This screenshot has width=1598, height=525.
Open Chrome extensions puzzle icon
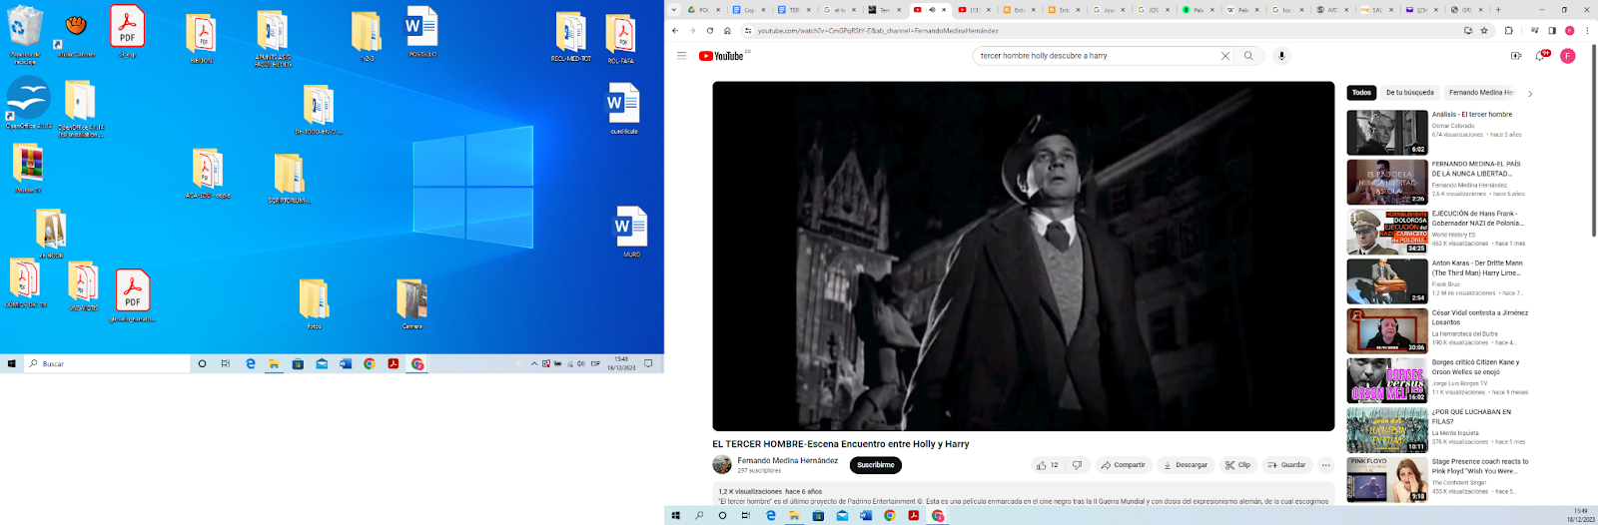click(1508, 31)
